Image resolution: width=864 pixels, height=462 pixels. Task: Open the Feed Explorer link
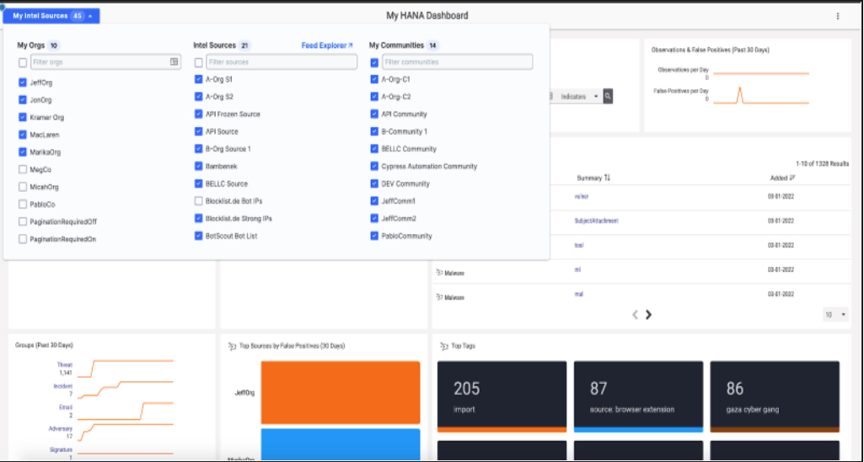[x=327, y=45]
